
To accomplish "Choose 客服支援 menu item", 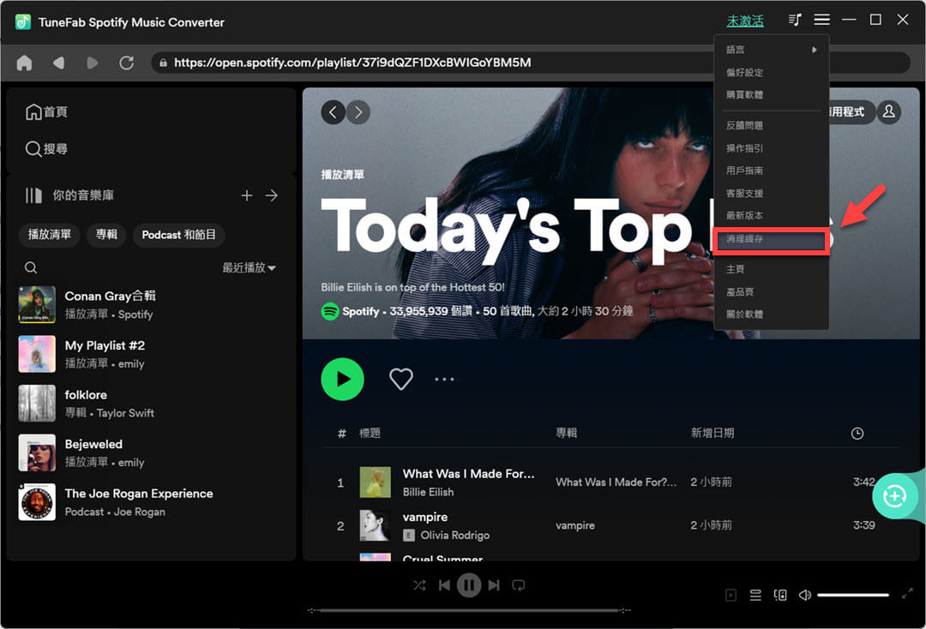I will [772, 193].
